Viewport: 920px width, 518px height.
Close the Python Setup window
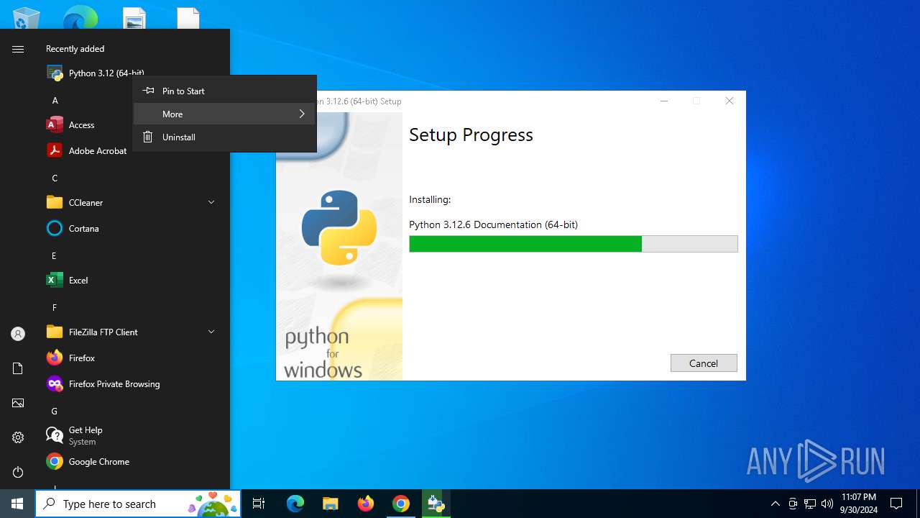click(x=730, y=101)
